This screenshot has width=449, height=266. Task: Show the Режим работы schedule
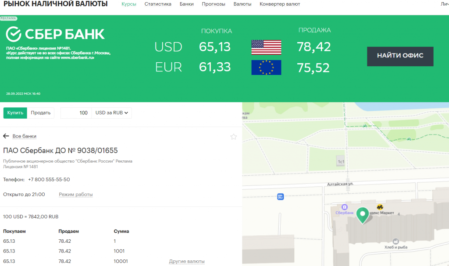click(x=76, y=195)
